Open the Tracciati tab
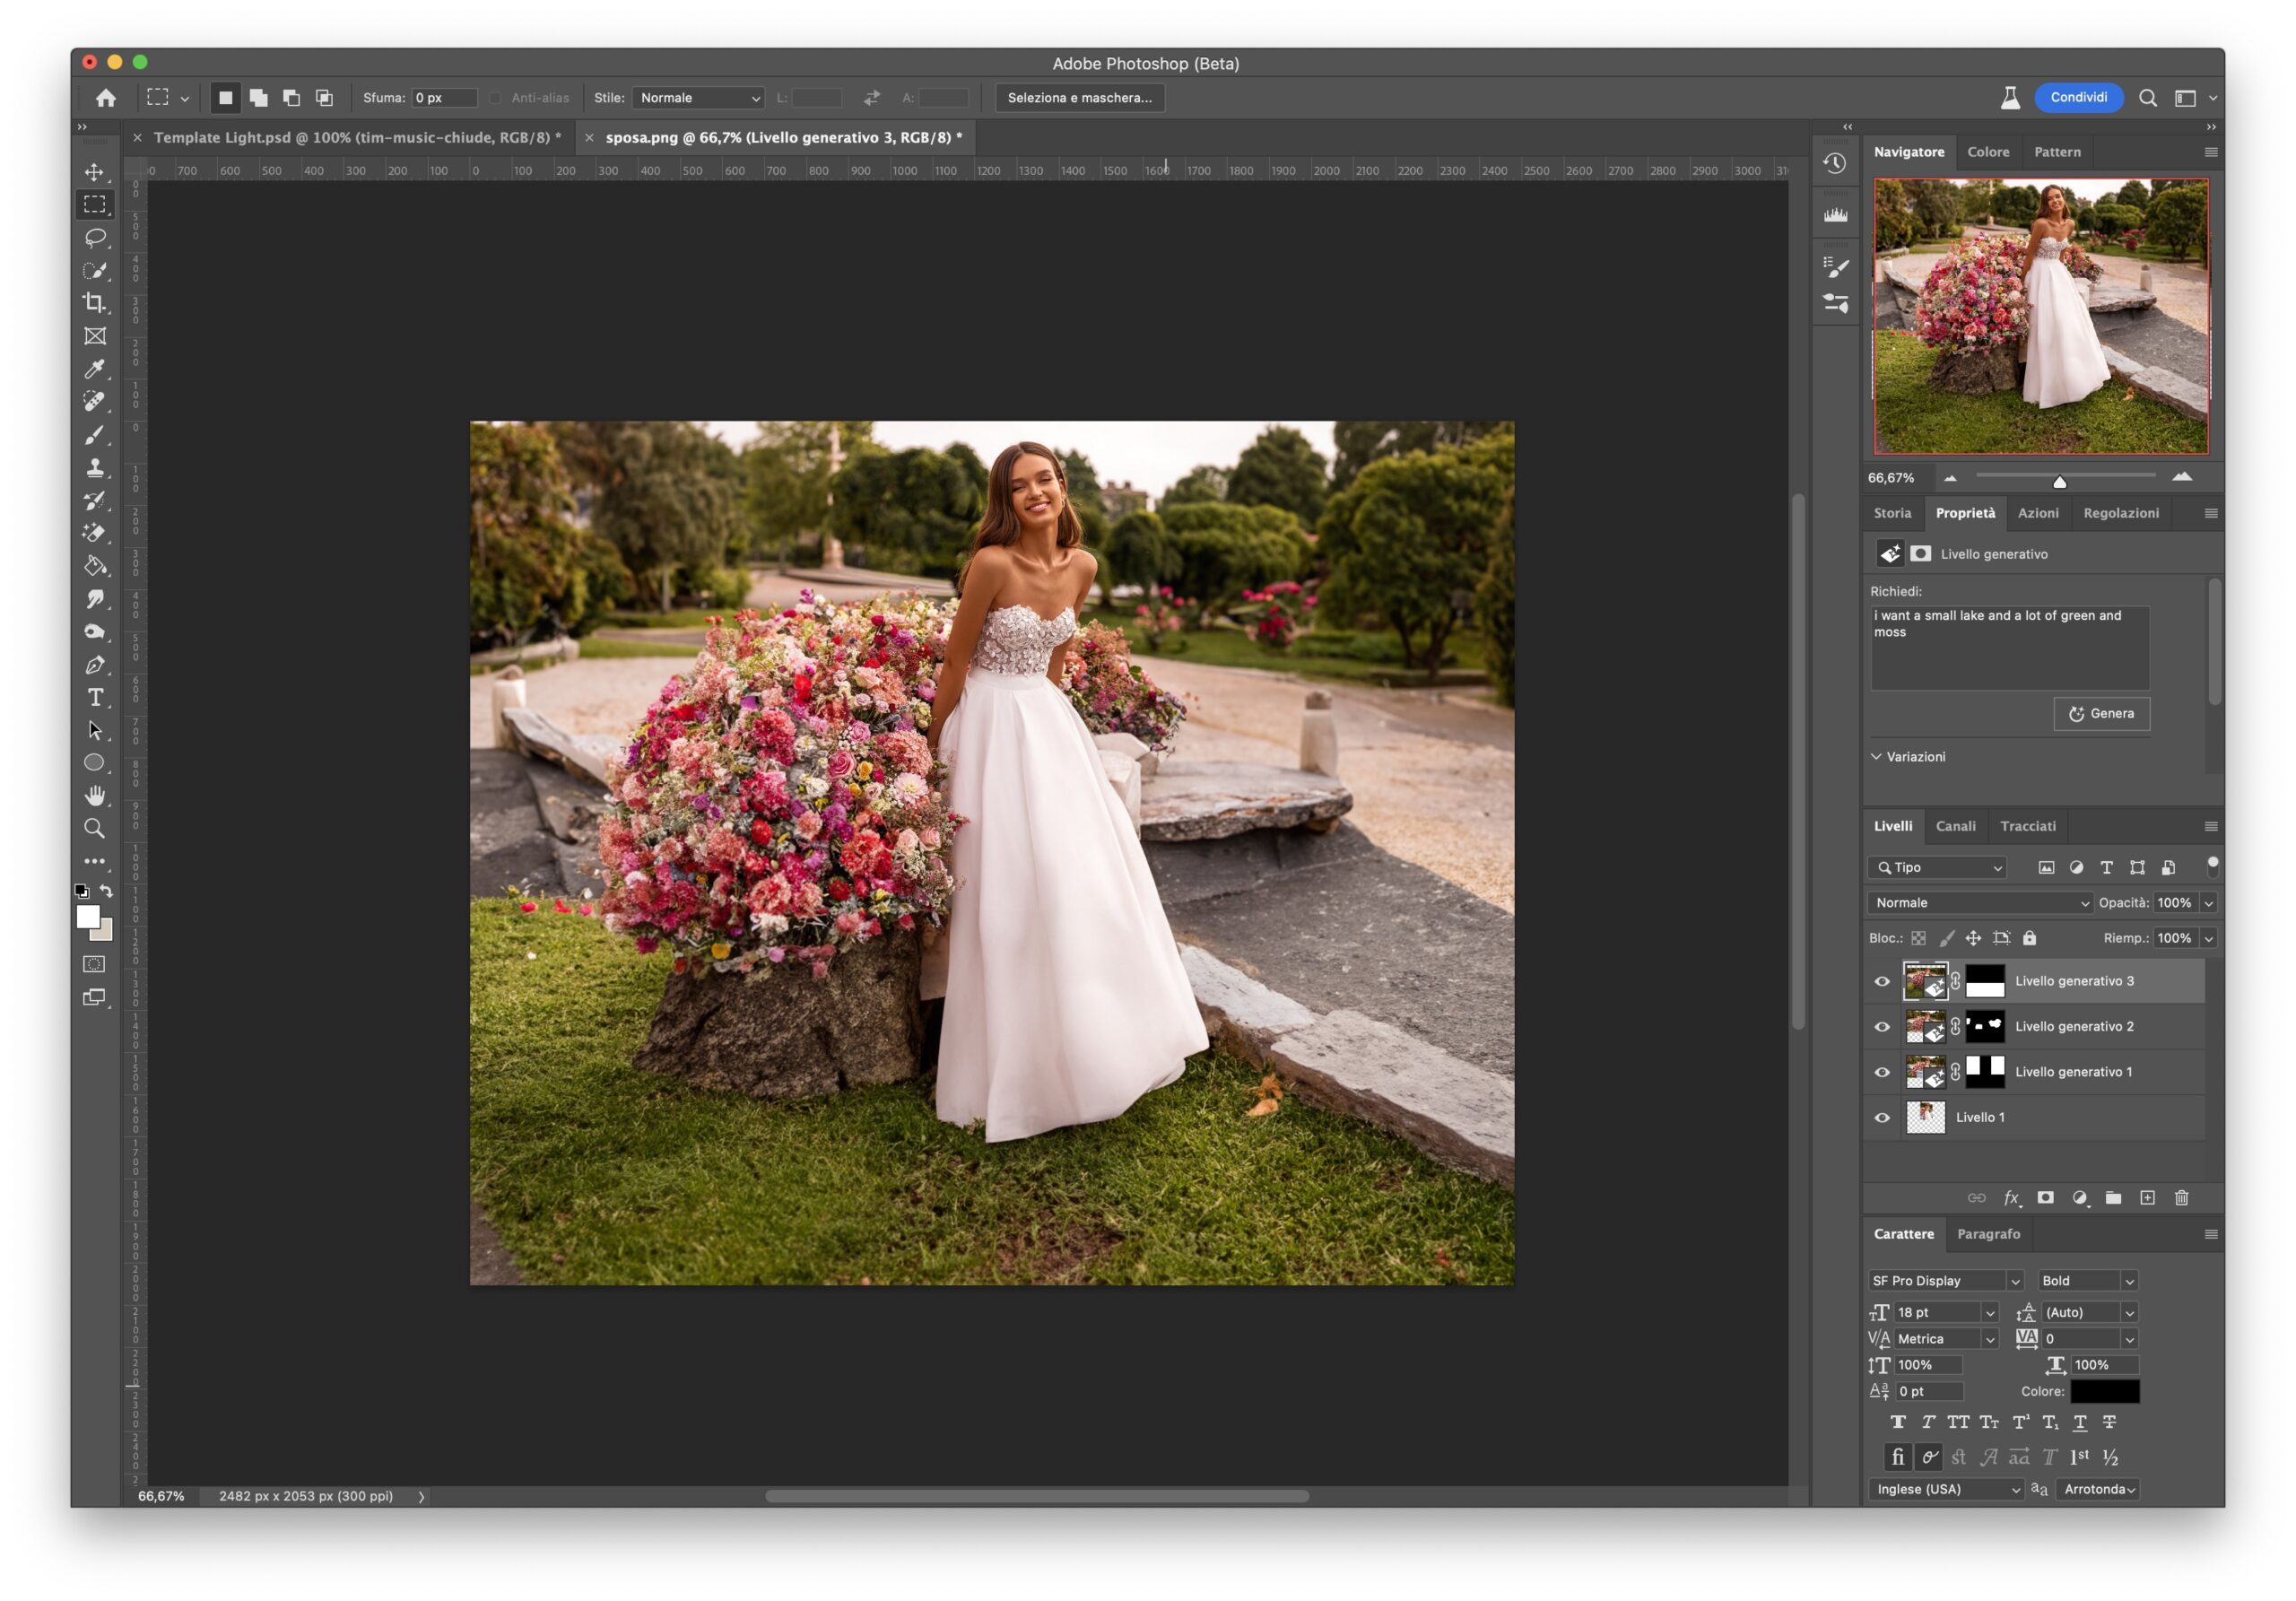 click(2027, 826)
